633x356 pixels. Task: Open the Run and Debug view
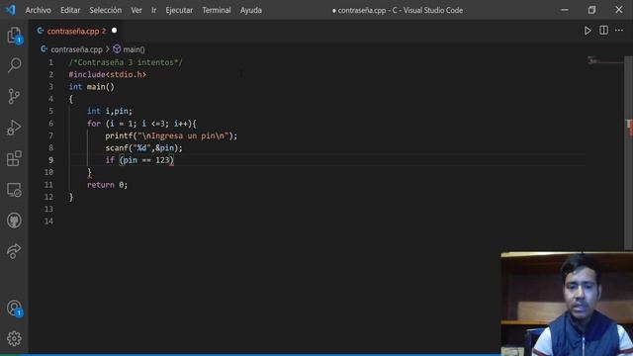14,128
